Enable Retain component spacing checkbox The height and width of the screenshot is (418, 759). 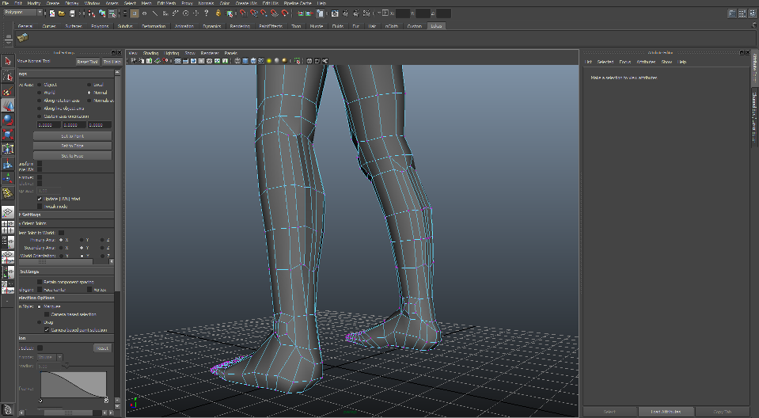[x=39, y=281]
